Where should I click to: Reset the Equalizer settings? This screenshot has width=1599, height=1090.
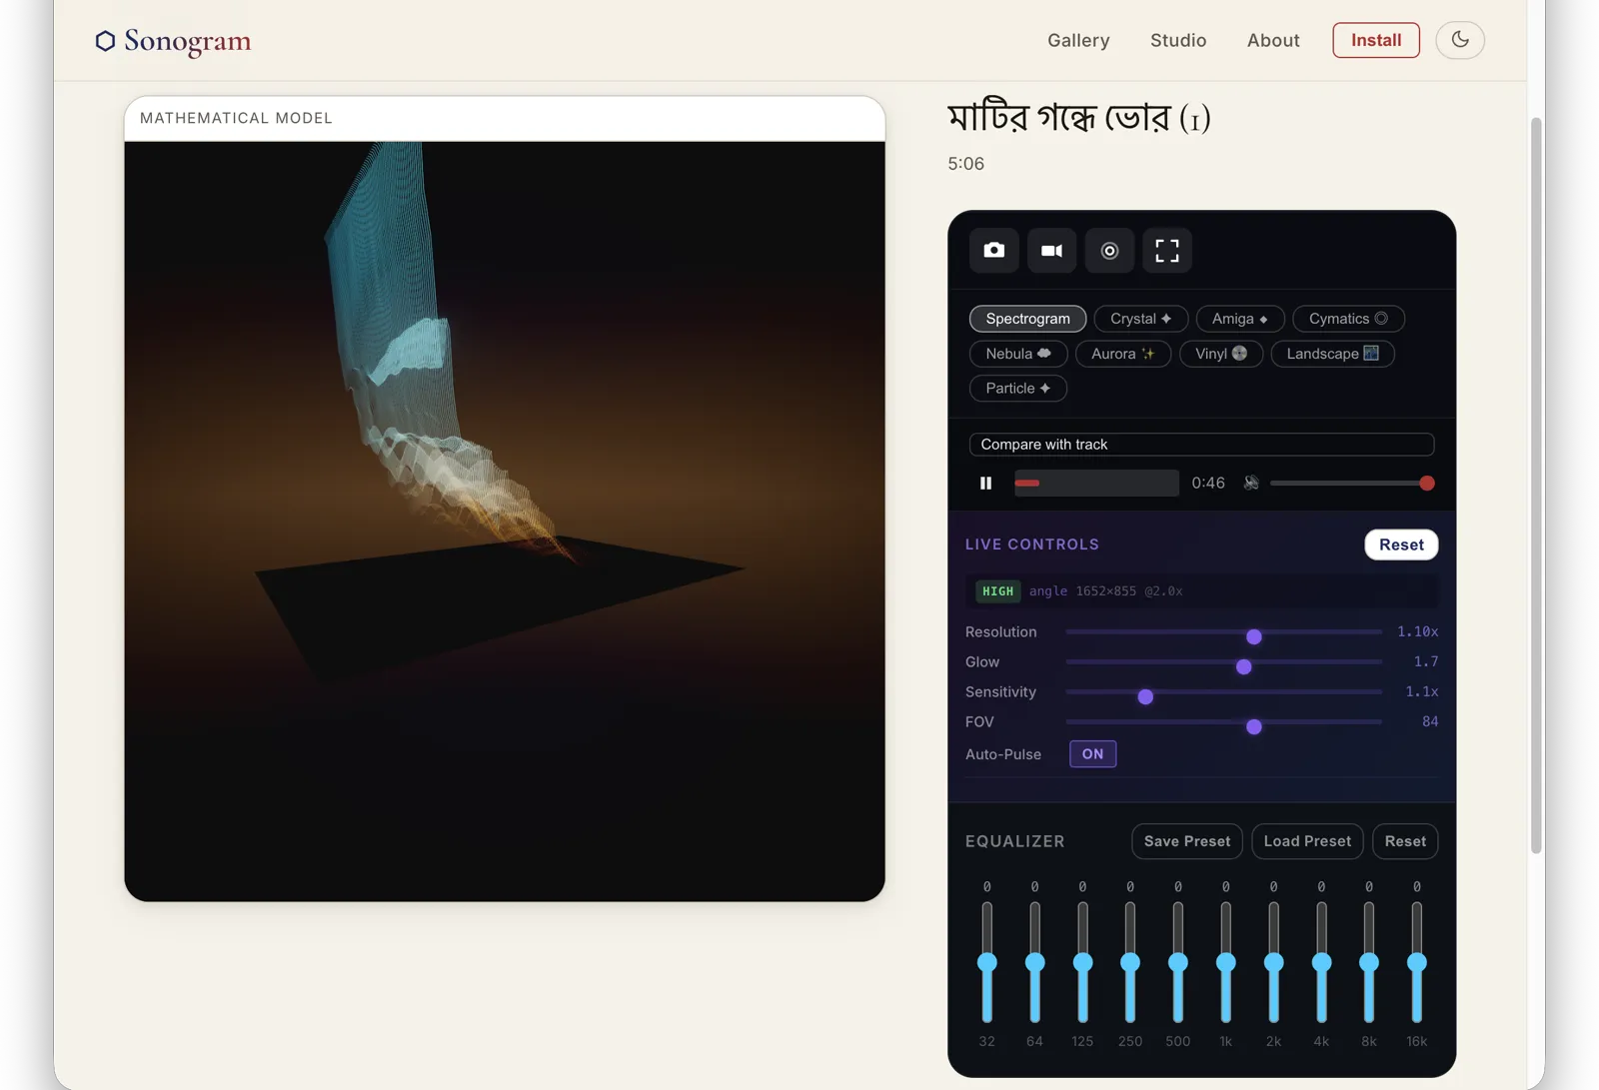(x=1405, y=841)
